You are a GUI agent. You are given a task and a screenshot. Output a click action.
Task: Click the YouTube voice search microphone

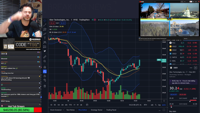185,2
